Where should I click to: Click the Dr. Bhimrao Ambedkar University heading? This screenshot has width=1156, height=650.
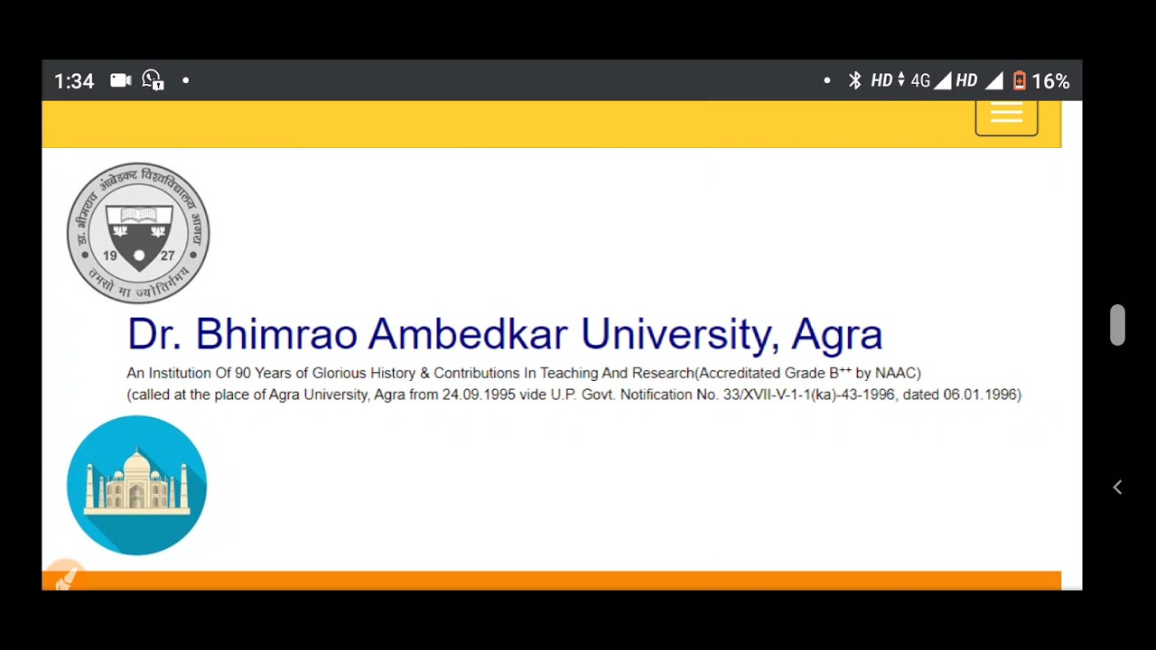coord(505,334)
